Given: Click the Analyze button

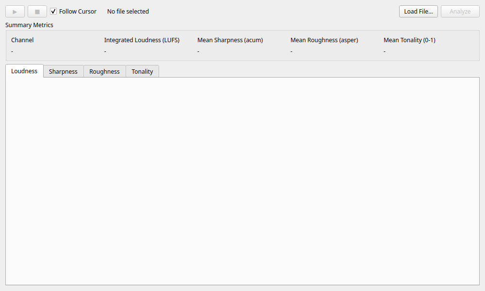Looking at the screenshot, I should tap(460, 11).
